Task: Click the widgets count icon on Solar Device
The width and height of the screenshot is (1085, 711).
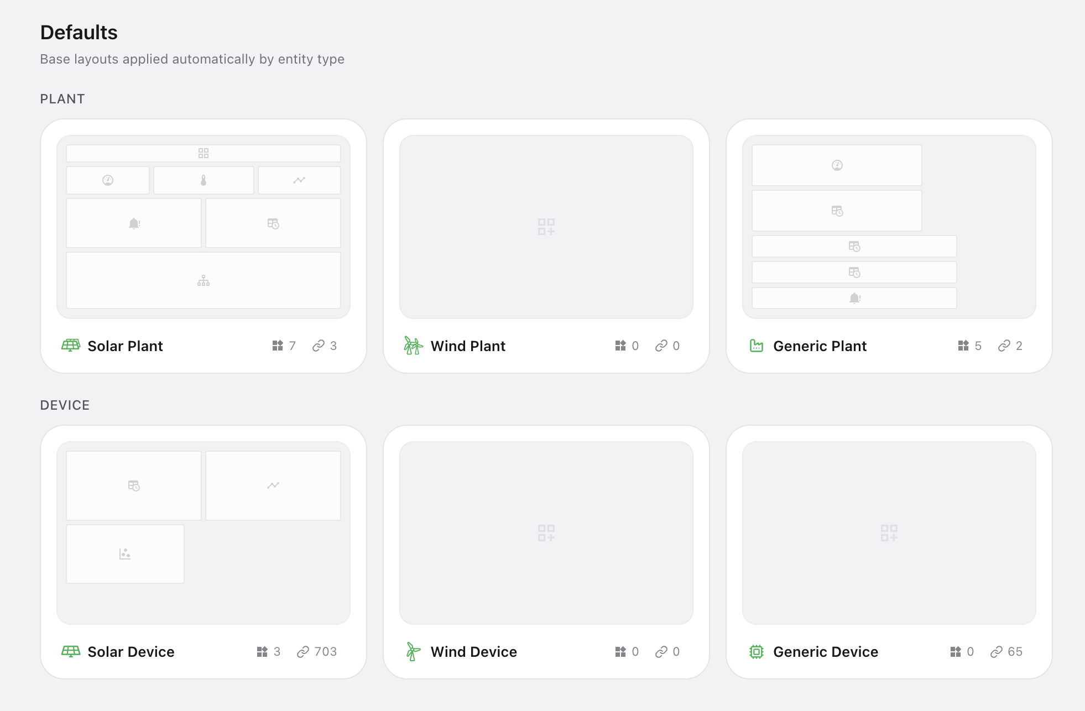Action: [x=262, y=652]
